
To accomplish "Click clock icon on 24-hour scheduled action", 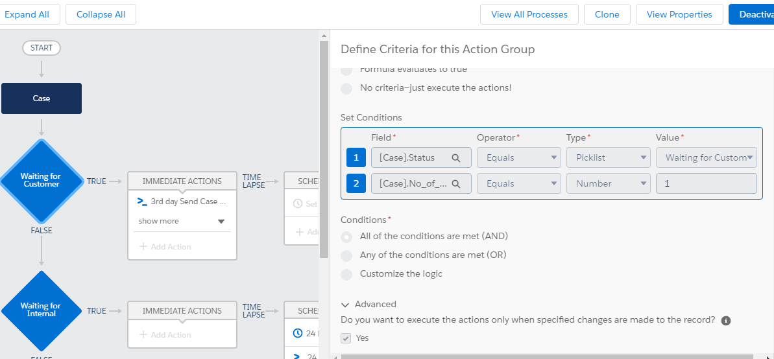I will 298,334.
